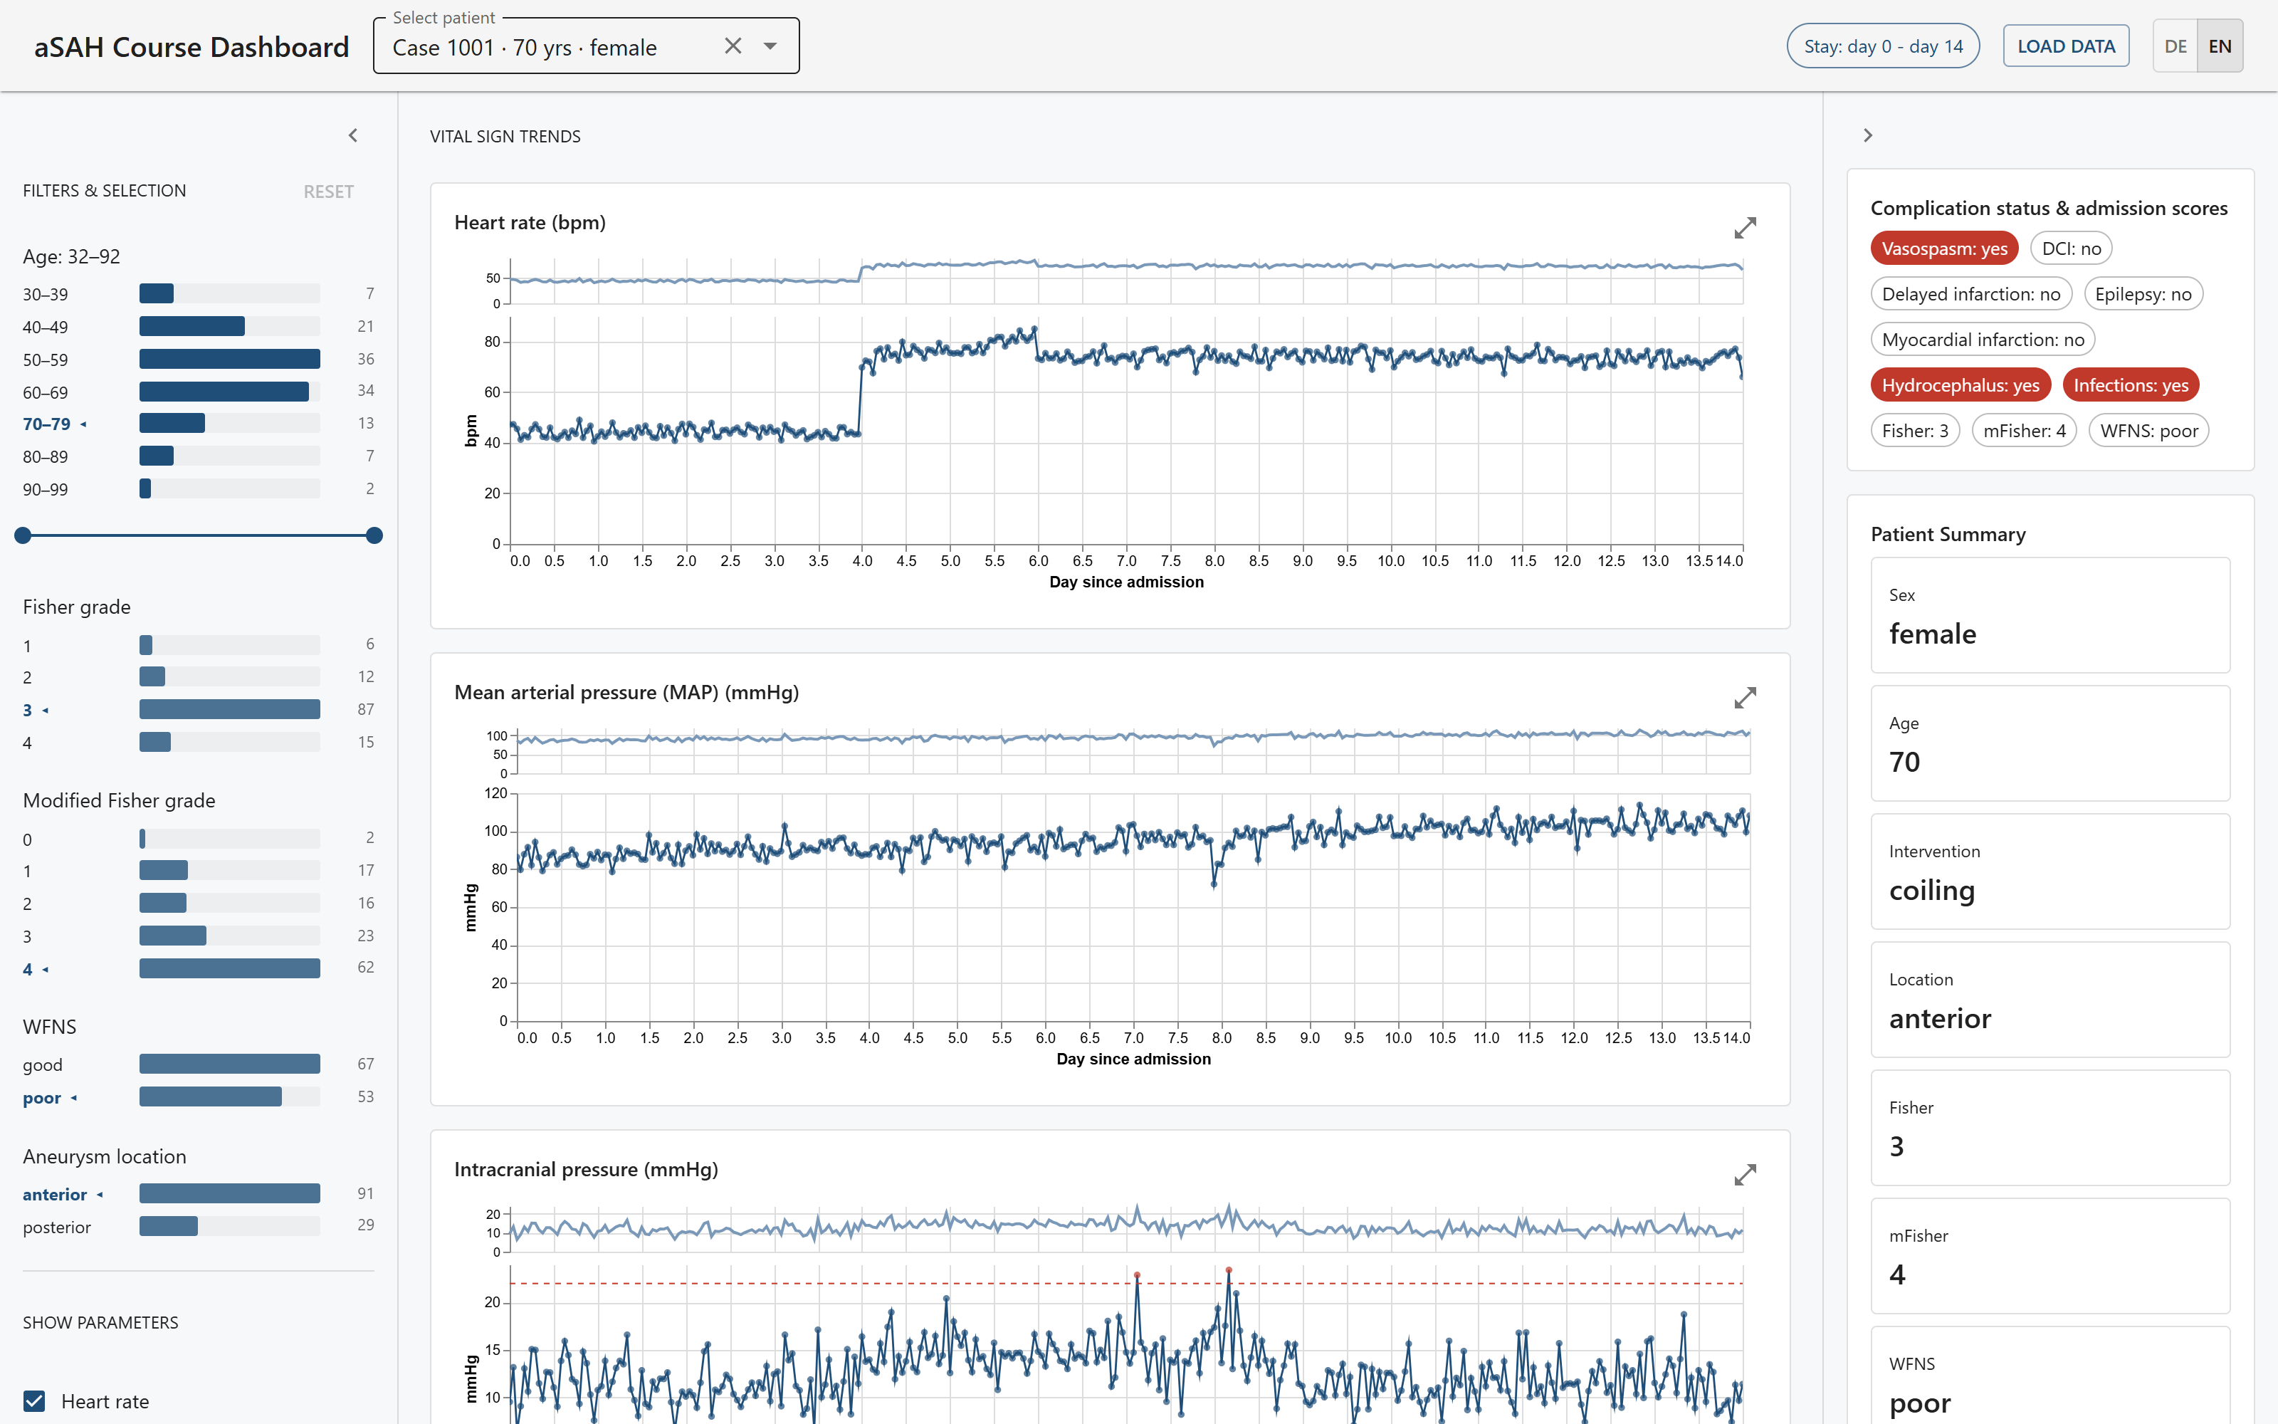Click the Intervention coiling summary card

[2049, 871]
